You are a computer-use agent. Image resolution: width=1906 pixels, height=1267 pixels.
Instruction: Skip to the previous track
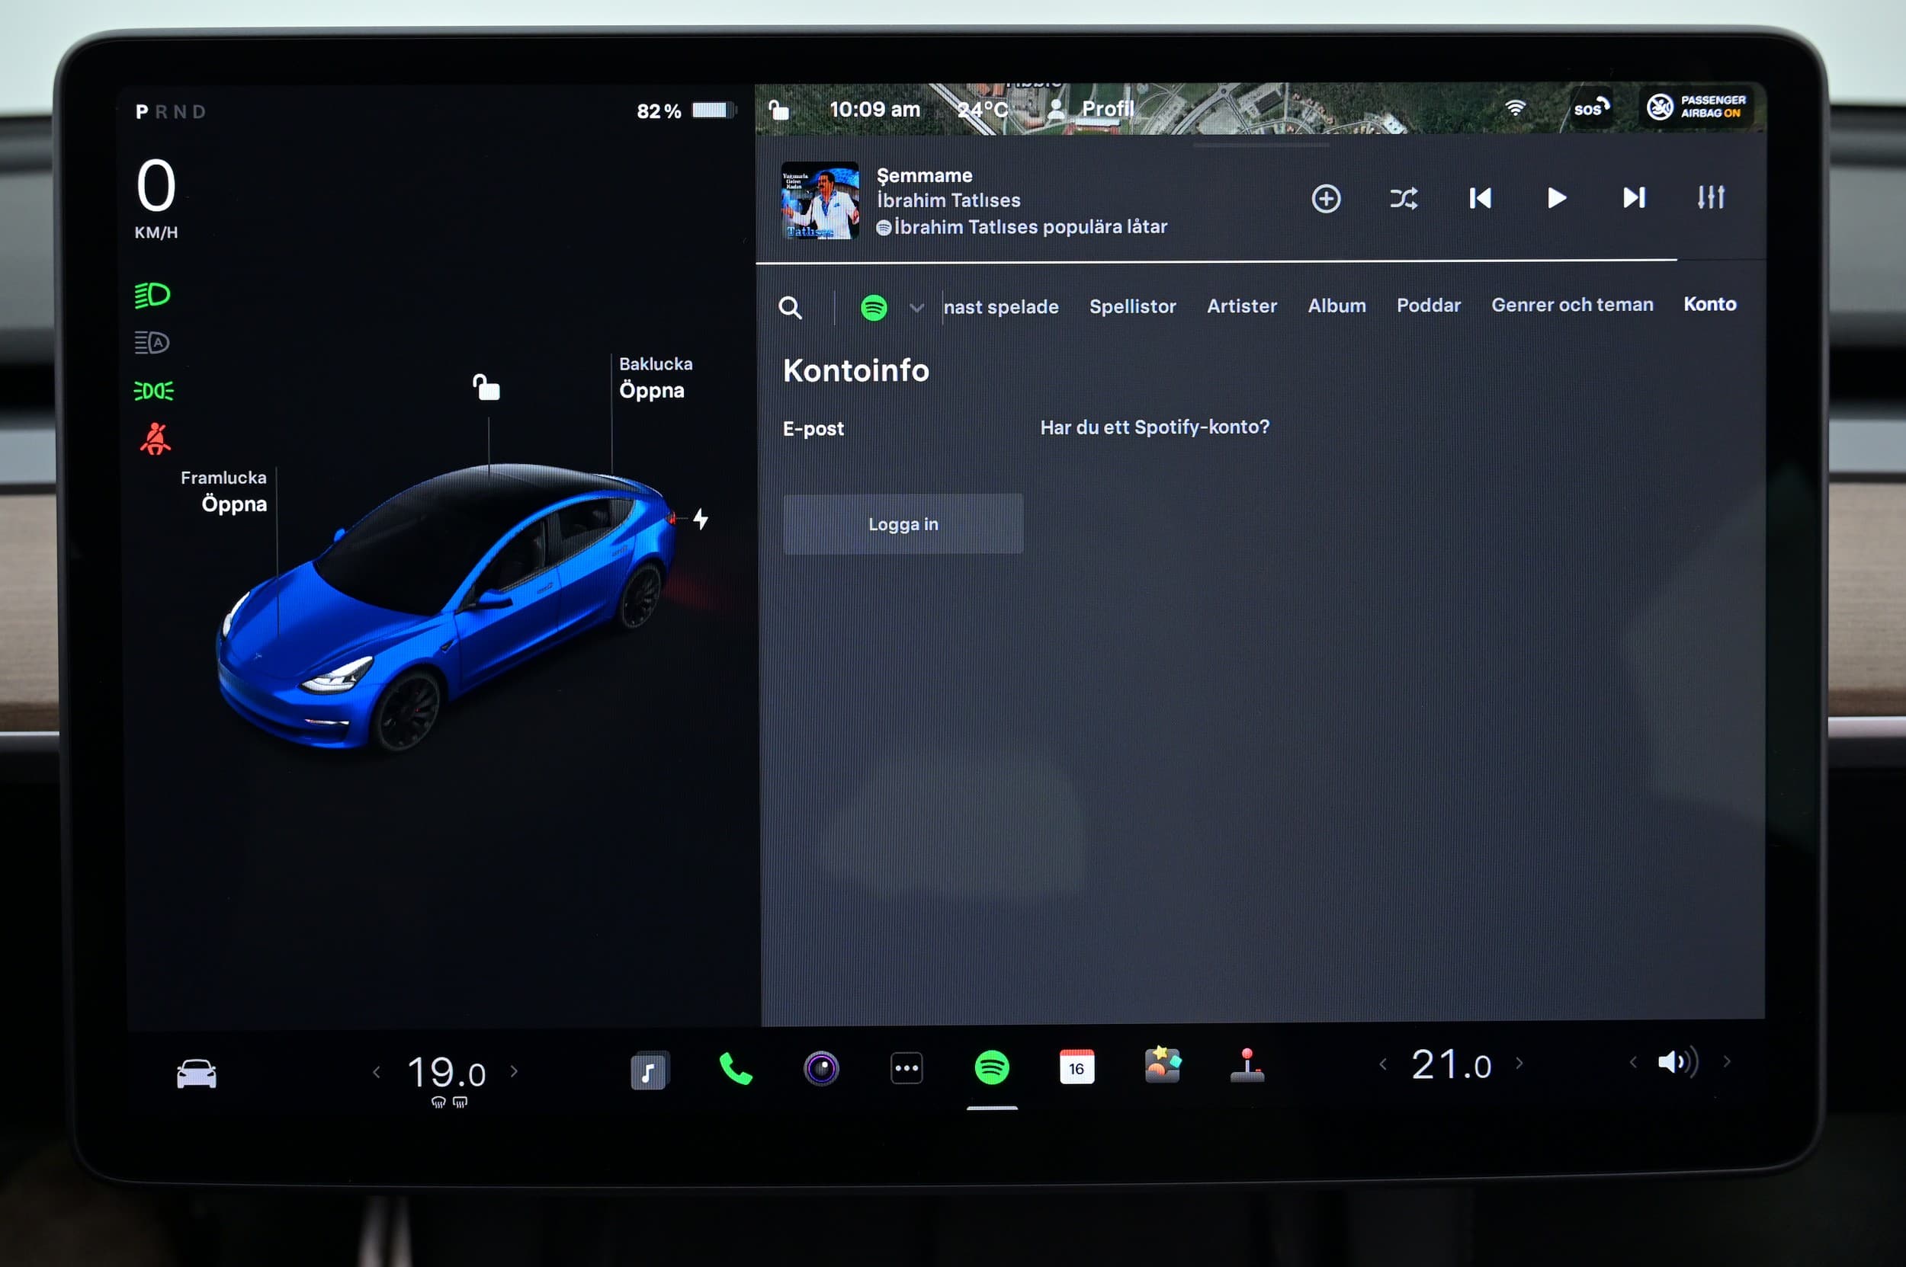(1480, 198)
